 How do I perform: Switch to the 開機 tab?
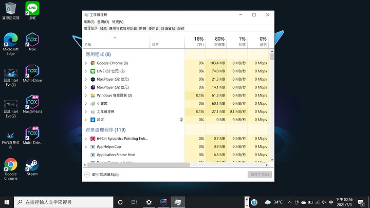(142, 29)
